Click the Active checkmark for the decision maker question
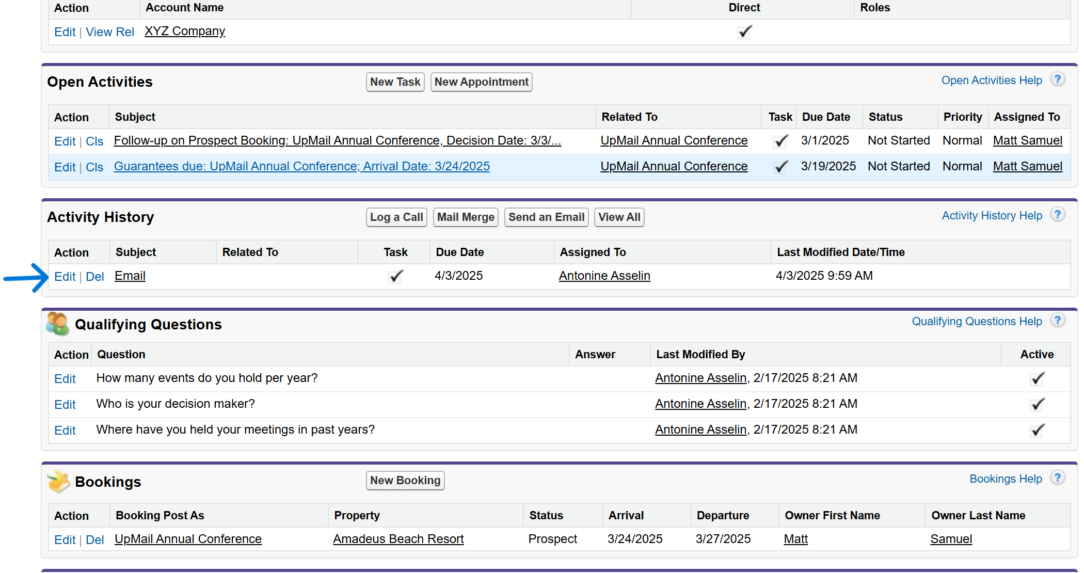 pos(1037,405)
